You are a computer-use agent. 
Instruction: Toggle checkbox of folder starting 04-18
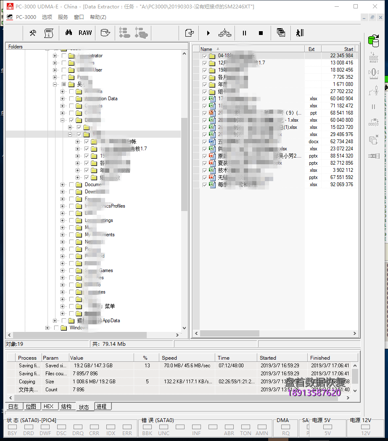click(x=205, y=56)
